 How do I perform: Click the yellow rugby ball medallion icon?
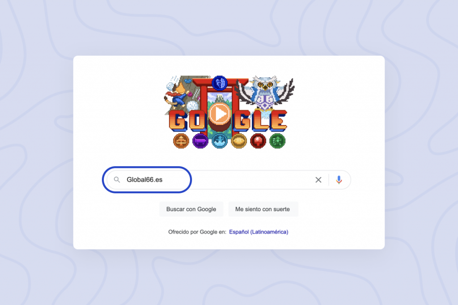click(239, 141)
